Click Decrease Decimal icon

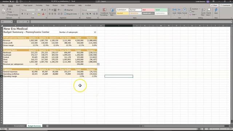97,14
